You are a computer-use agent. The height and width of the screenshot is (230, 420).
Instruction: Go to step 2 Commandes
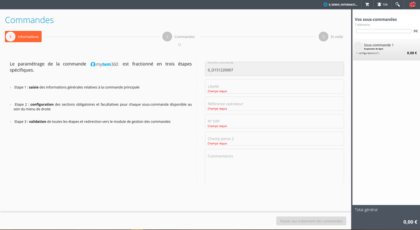[179, 37]
